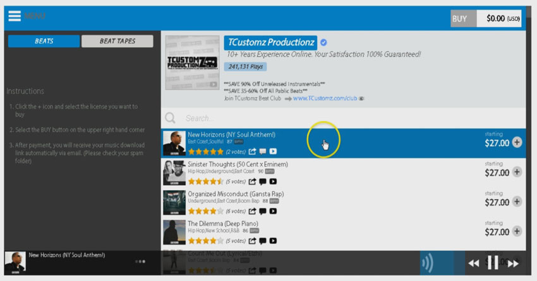Click the (2 votes) count on New Horizons
Screen dimensions: 537x281
(236, 152)
